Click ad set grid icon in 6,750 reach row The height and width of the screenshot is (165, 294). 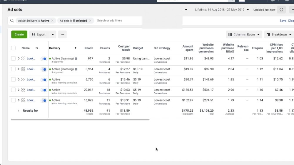pyautogui.click(x=23, y=79)
